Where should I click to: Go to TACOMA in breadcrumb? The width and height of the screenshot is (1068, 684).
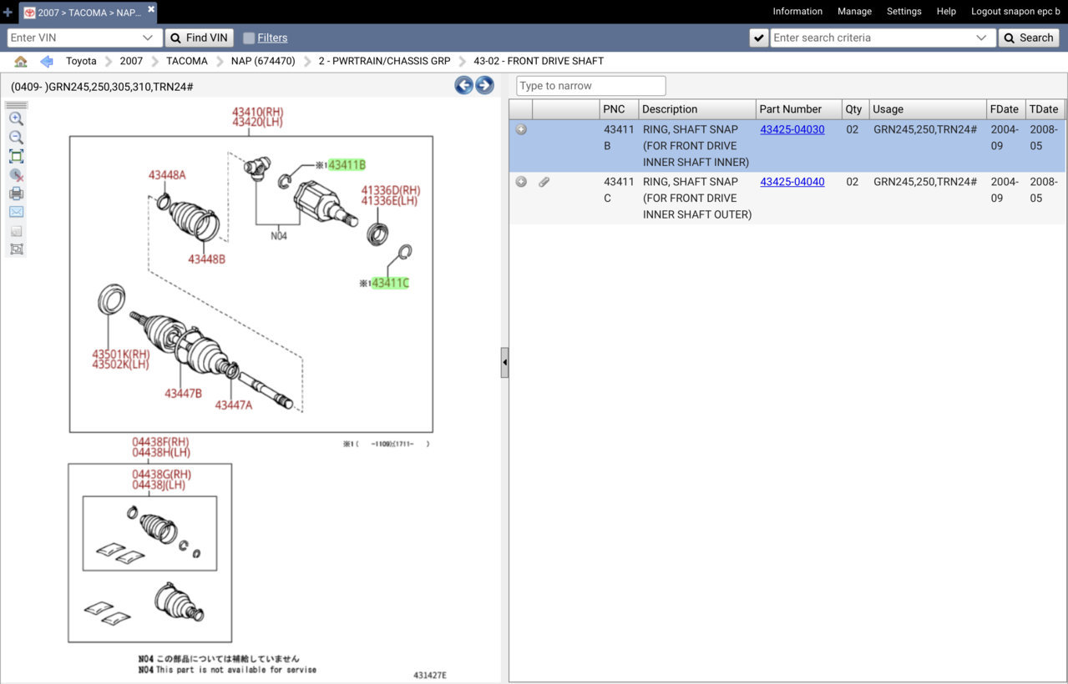coord(187,61)
